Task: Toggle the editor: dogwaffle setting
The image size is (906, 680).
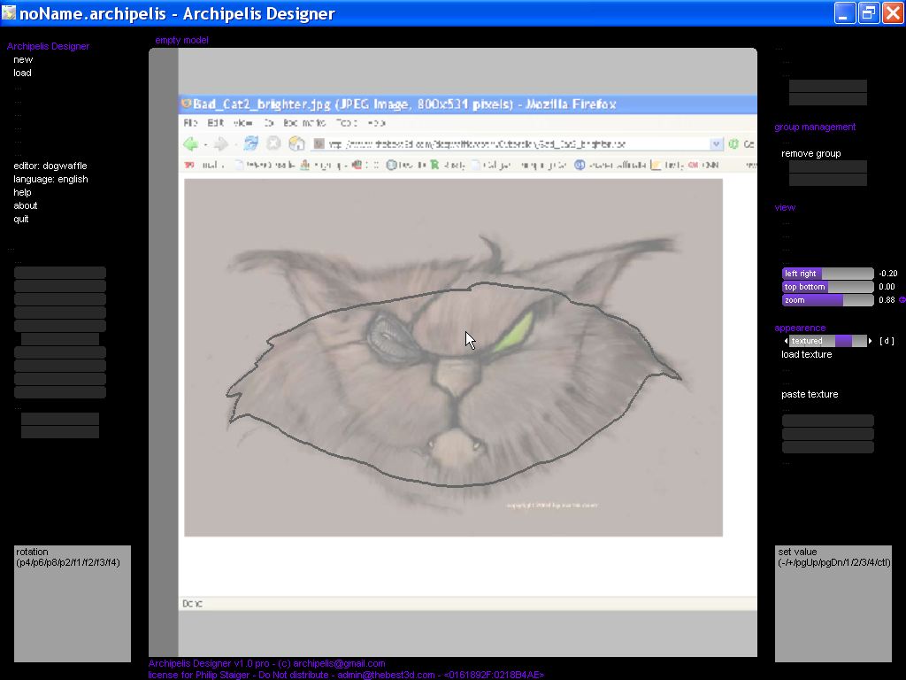Action: [50, 166]
